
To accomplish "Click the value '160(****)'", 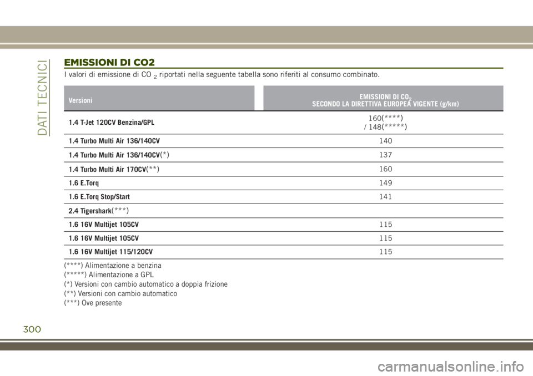I will [385, 118].
